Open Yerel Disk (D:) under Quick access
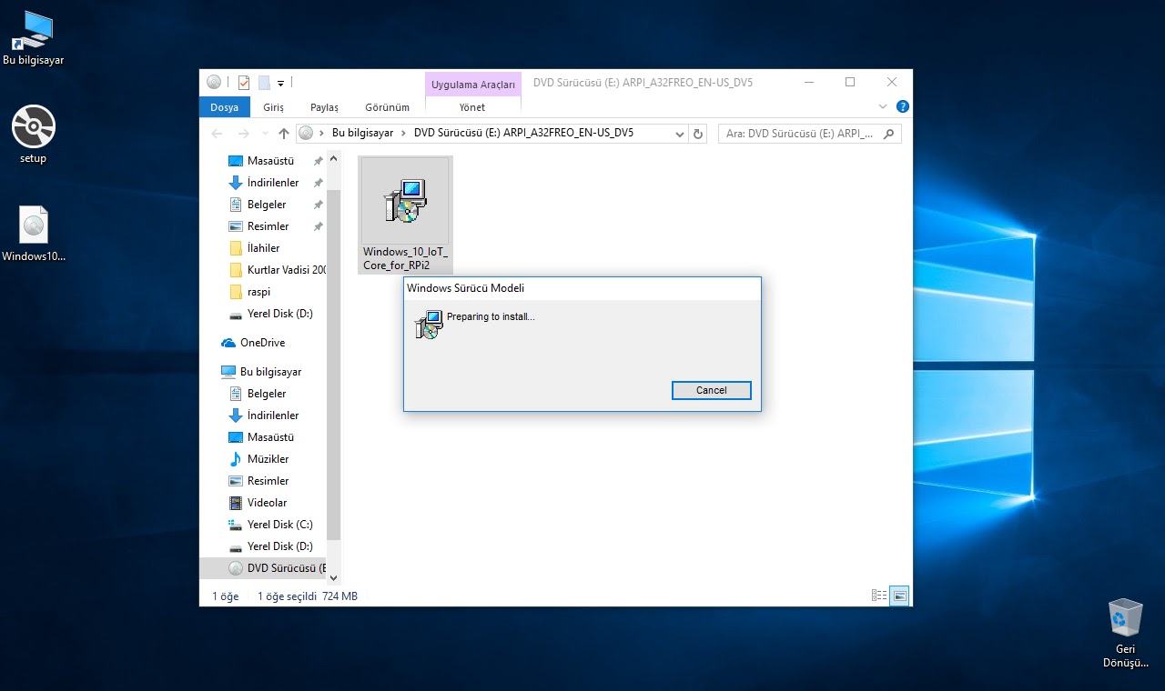Image resolution: width=1165 pixels, height=691 pixels. point(271,314)
